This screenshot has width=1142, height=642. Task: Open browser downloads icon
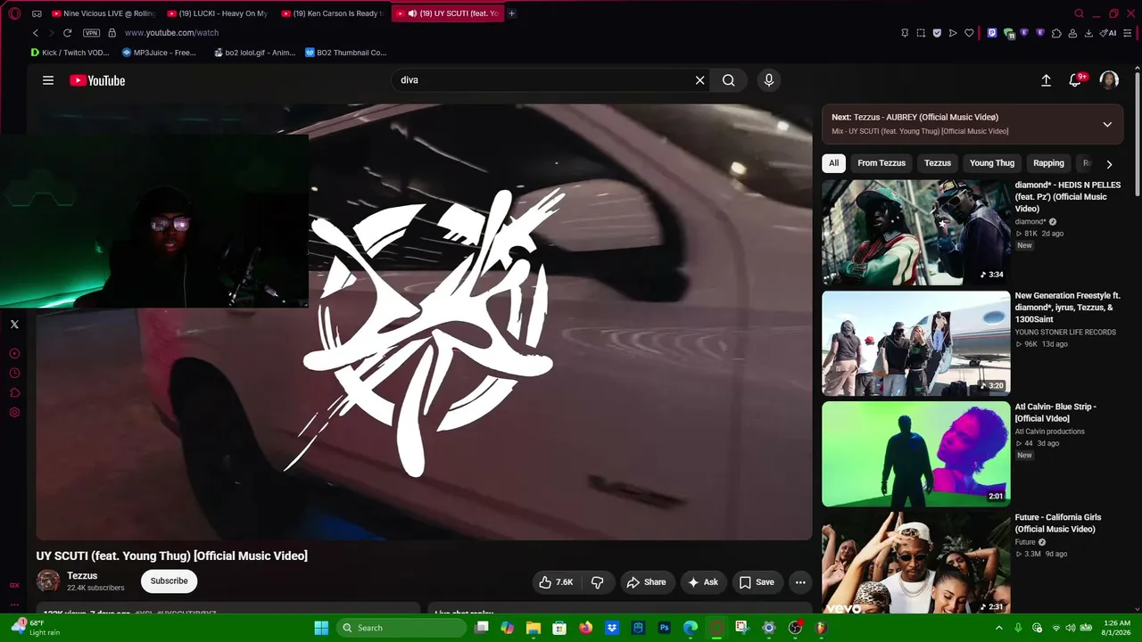tap(1088, 33)
